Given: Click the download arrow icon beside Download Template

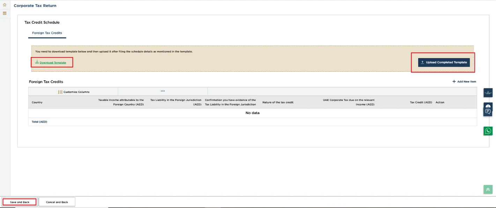Looking at the screenshot, I should [x=37, y=62].
